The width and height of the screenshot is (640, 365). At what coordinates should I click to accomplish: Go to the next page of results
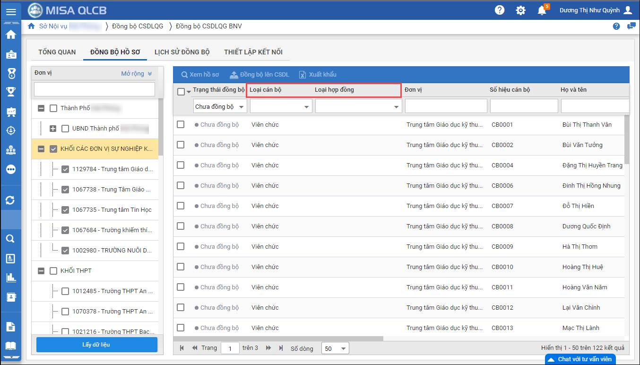tap(268, 348)
